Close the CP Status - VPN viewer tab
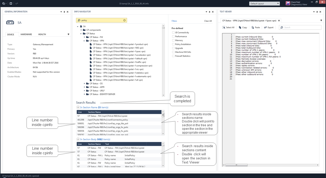Screen dimensions: 326x178 [279, 20]
